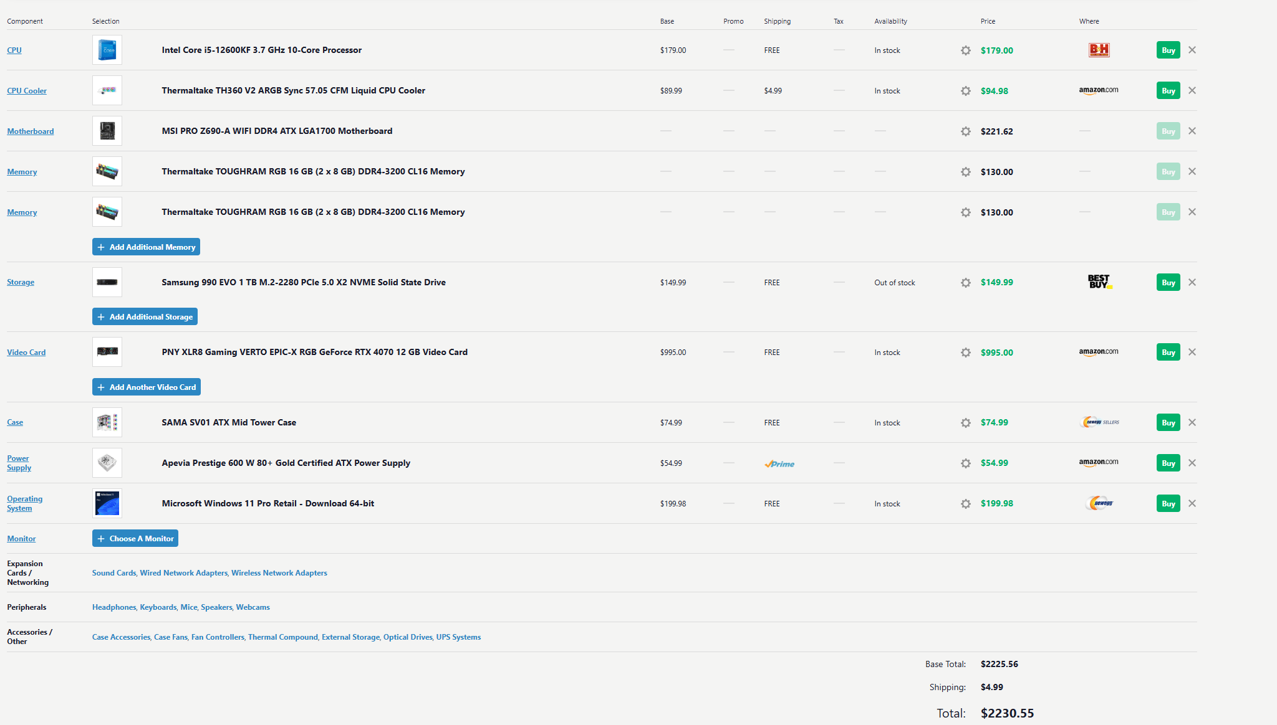1277x725 pixels.
Task: Open the Operating System category link
Action: click(25, 503)
